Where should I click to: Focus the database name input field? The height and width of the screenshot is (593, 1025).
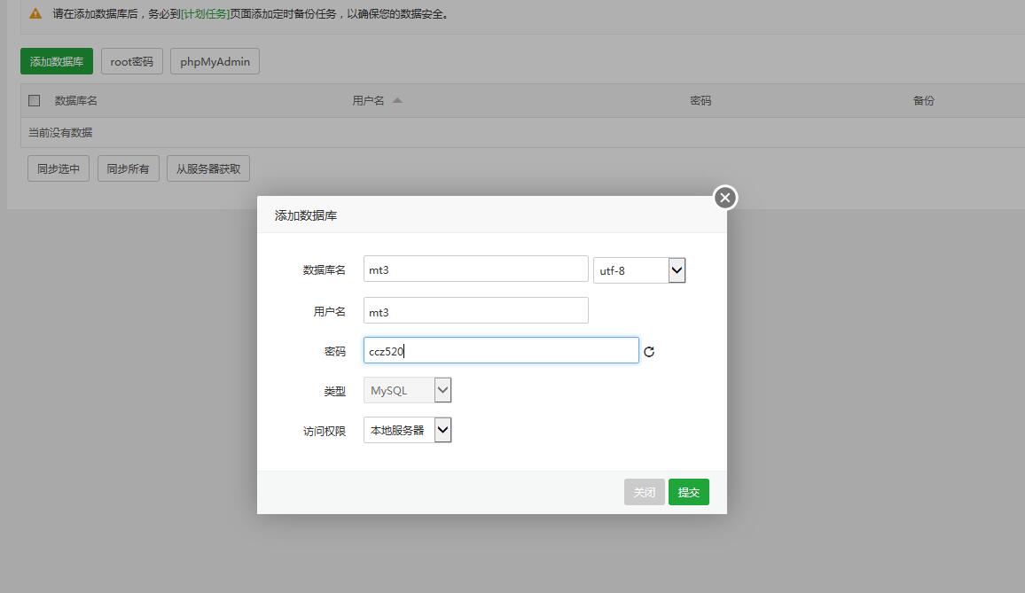[475, 269]
